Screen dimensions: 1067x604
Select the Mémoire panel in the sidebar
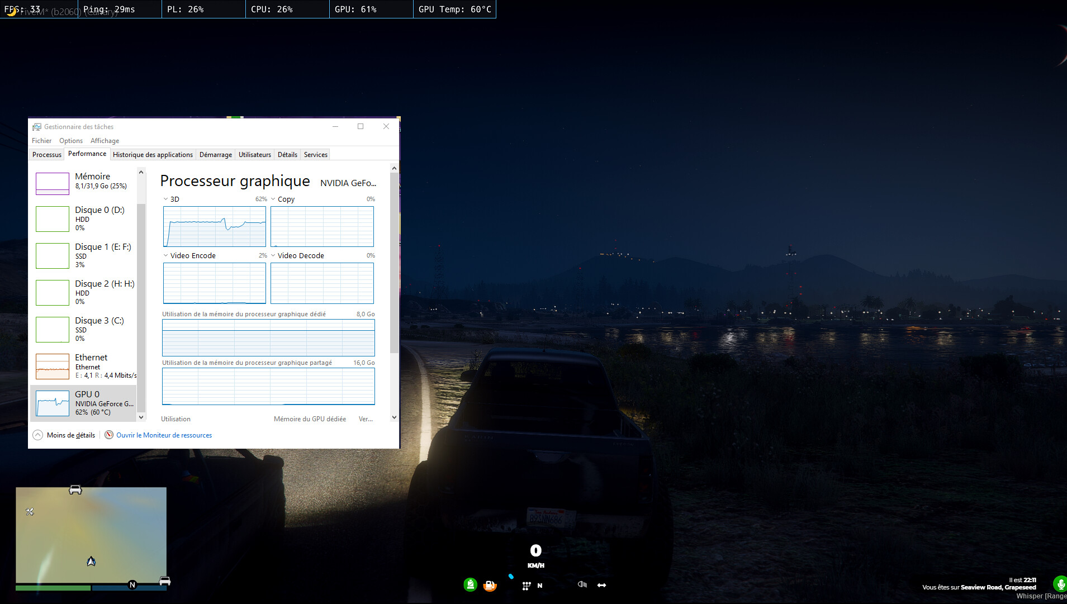click(84, 183)
